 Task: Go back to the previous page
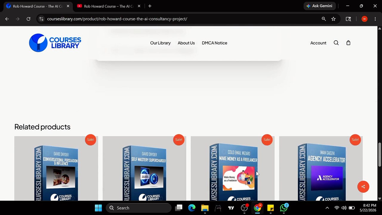pos(7,19)
